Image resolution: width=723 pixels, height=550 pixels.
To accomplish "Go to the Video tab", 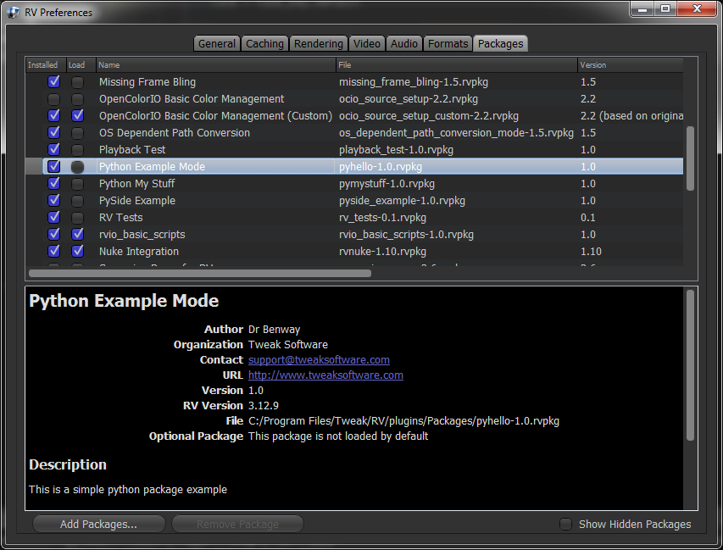I will coord(367,44).
